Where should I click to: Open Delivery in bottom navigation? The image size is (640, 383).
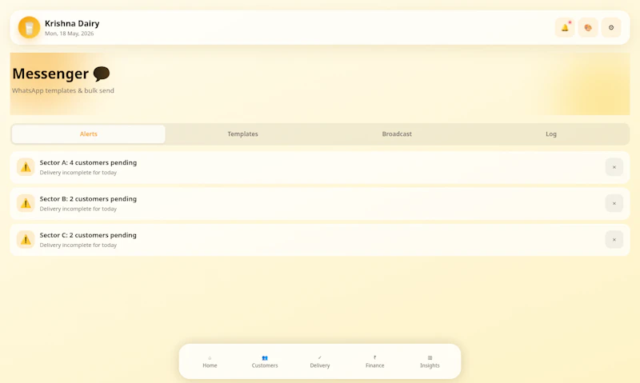(x=320, y=361)
